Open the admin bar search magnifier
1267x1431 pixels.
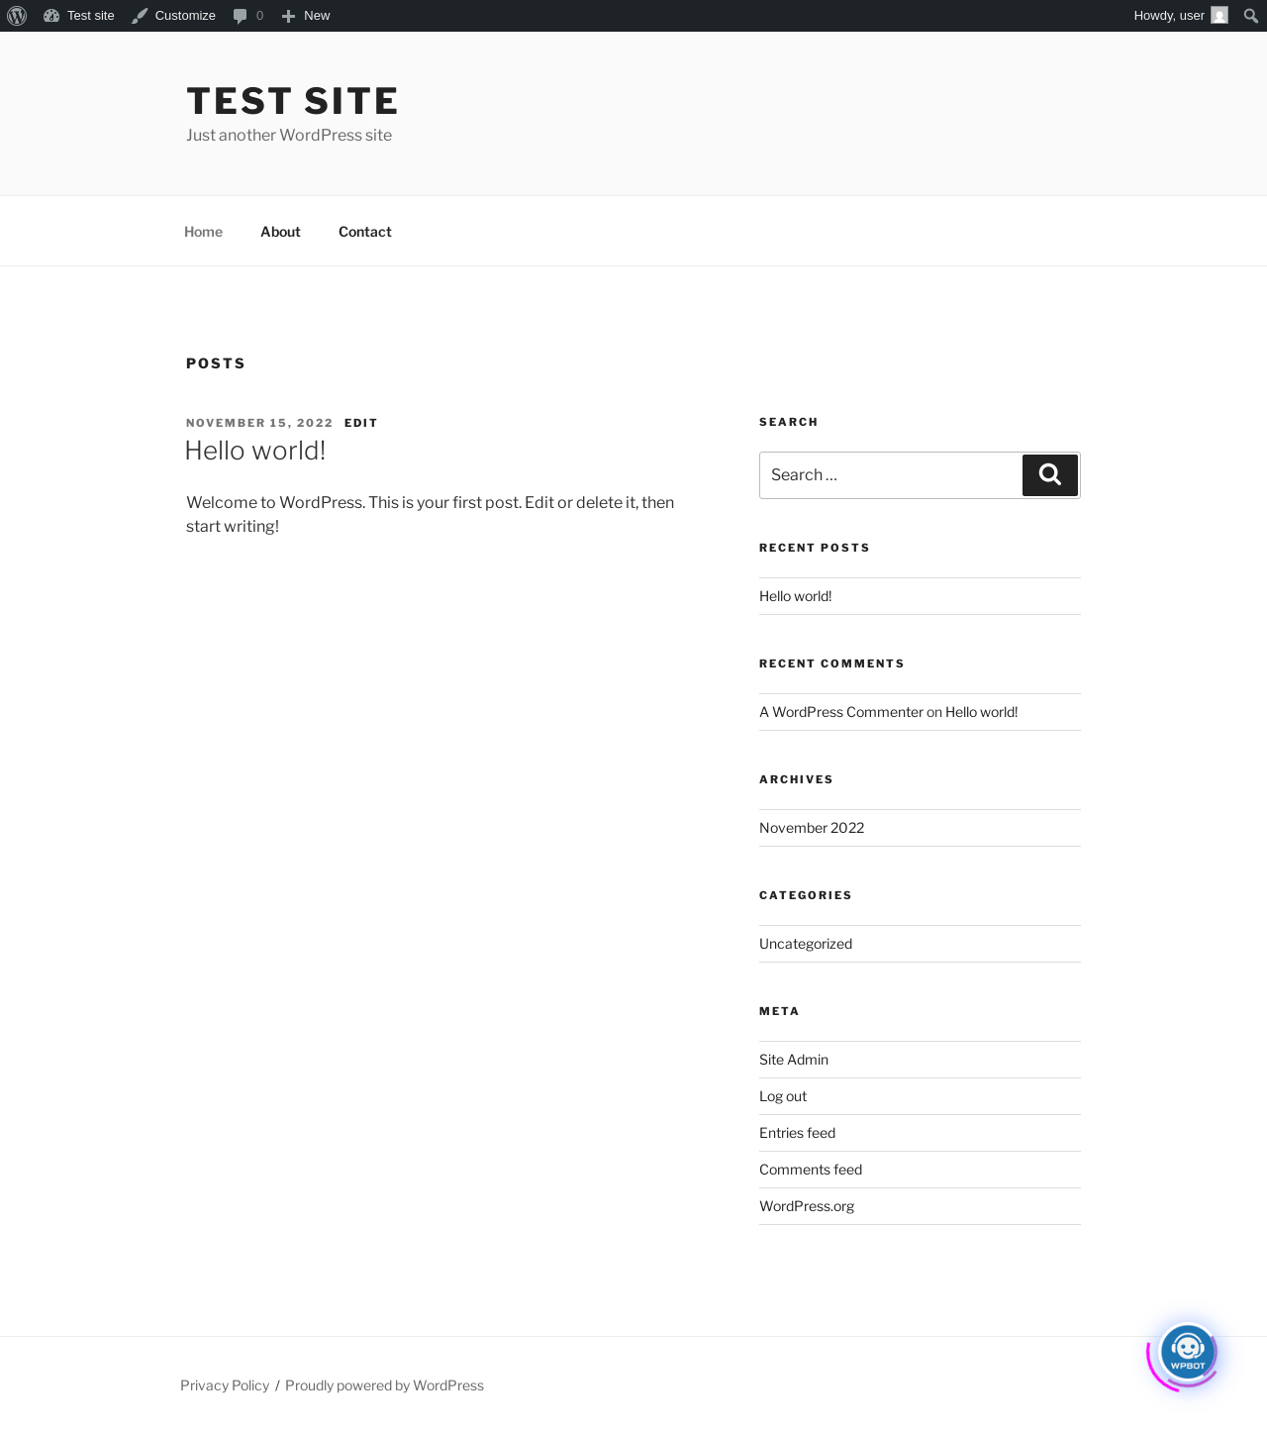click(x=1251, y=16)
